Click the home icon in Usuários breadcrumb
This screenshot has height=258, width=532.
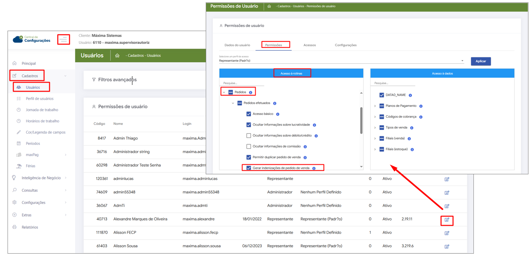117,55
